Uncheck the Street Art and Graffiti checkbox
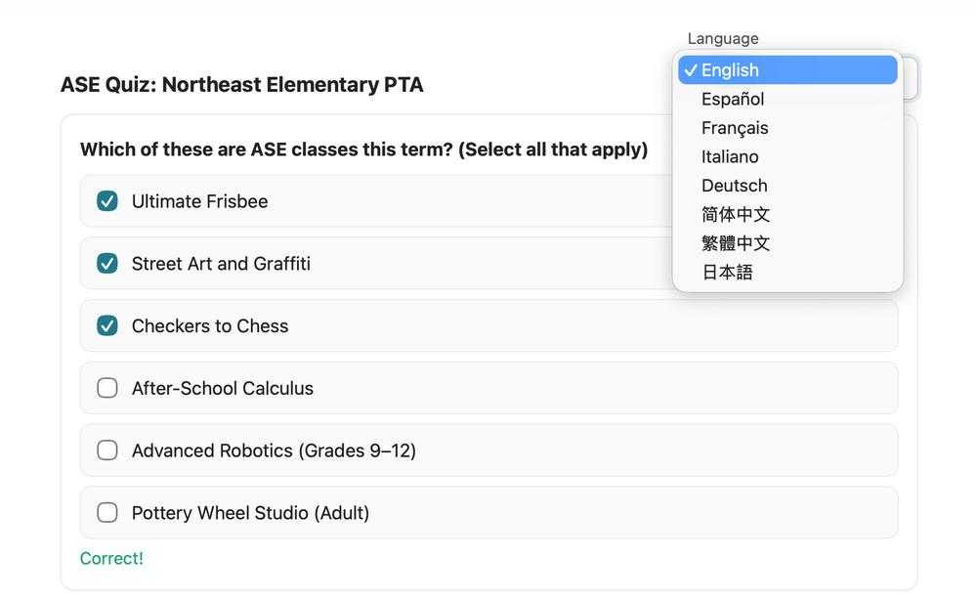The height and width of the screenshot is (599, 976). point(107,264)
